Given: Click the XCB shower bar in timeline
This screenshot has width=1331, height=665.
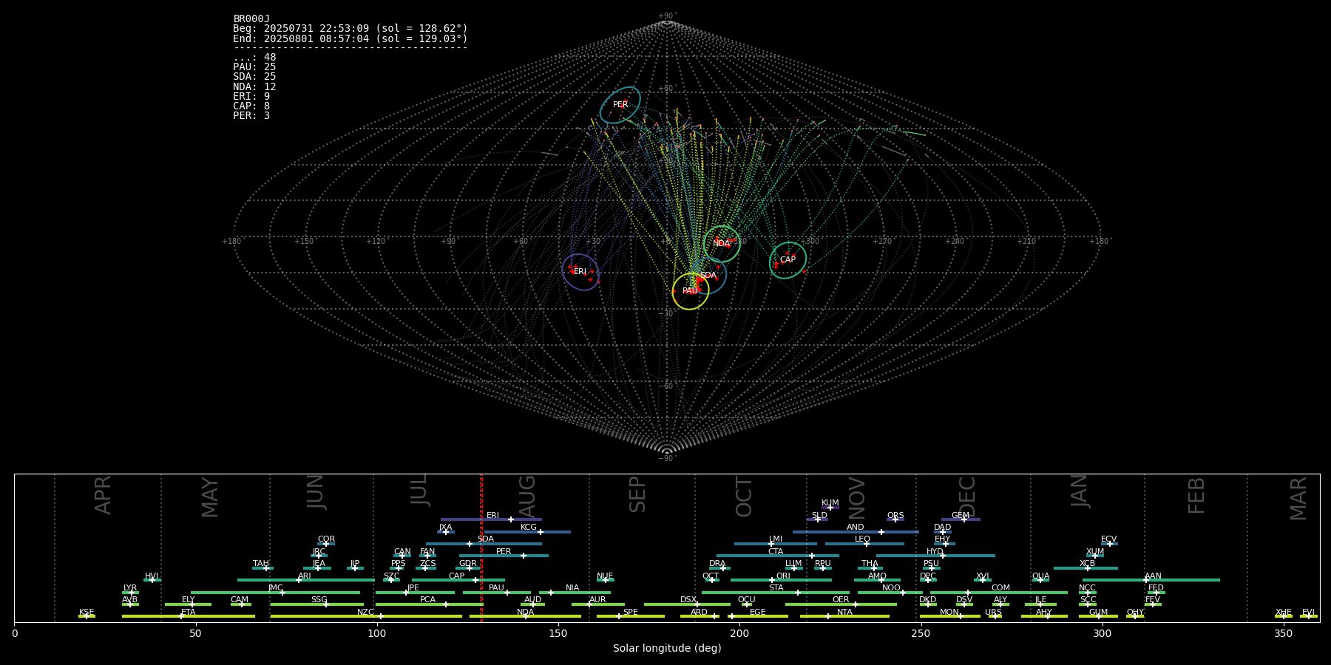Looking at the screenshot, I should [x=1086, y=567].
